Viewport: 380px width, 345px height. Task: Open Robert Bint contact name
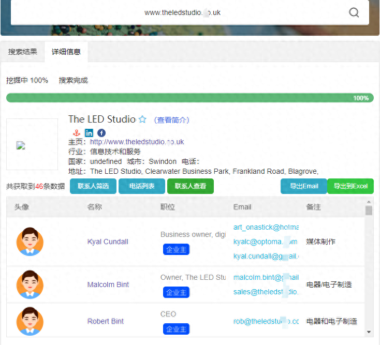[x=106, y=321]
